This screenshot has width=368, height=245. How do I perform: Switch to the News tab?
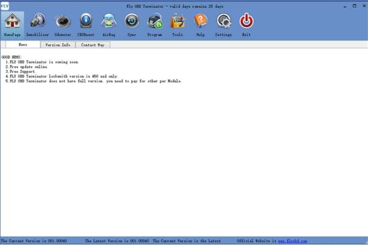point(23,45)
